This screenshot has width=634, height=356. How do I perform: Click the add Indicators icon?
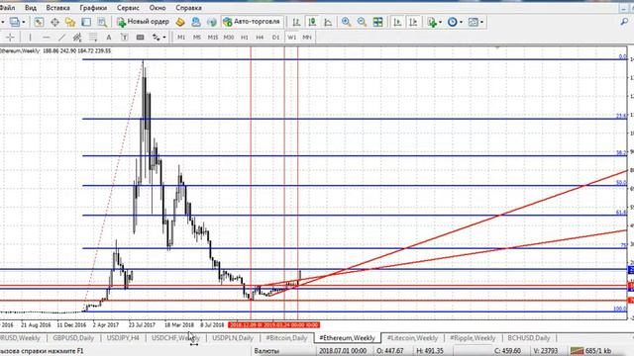point(432,22)
